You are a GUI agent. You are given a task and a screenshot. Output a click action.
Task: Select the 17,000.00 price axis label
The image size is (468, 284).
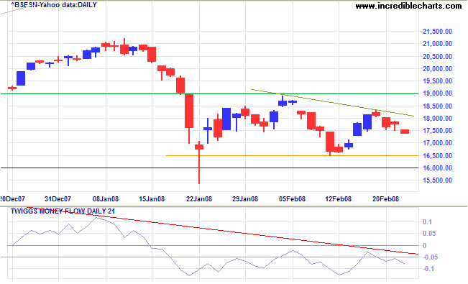pos(437,143)
